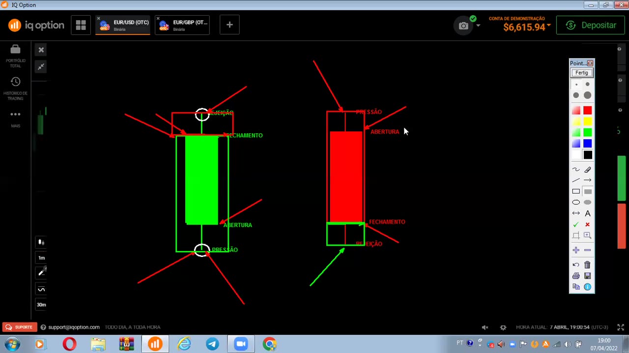The height and width of the screenshot is (353, 629).
Task: Pick the solid green color
Action: [588, 132]
